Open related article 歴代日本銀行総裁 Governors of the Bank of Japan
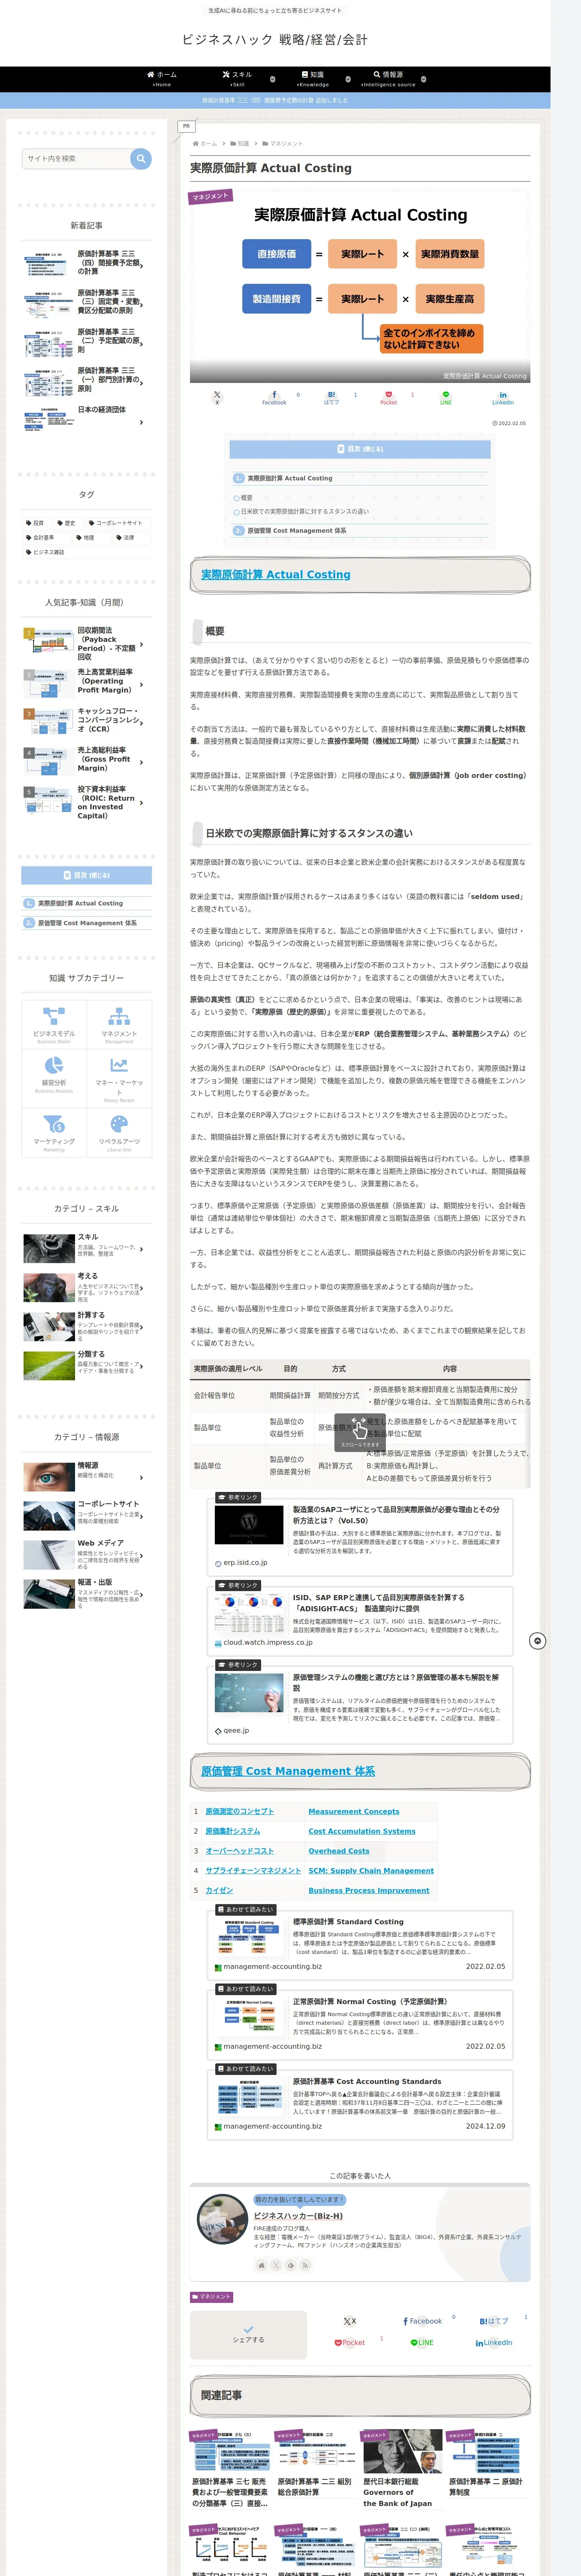Image resolution: width=581 pixels, height=2576 pixels. [x=402, y=2469]
